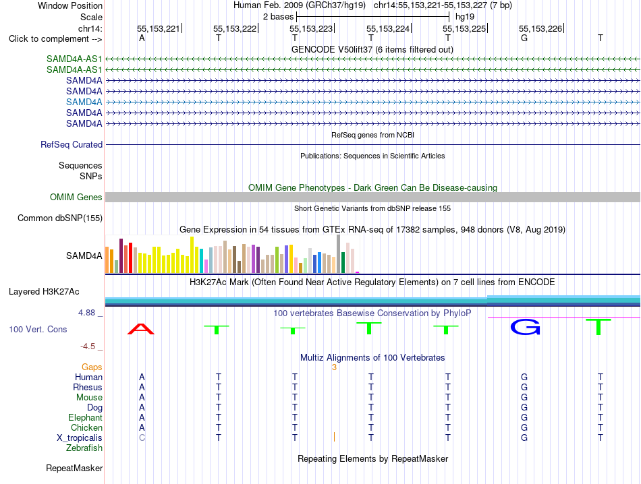Click the "2 bases" scale text
641x484 pixels.
(x=278, y=17)
